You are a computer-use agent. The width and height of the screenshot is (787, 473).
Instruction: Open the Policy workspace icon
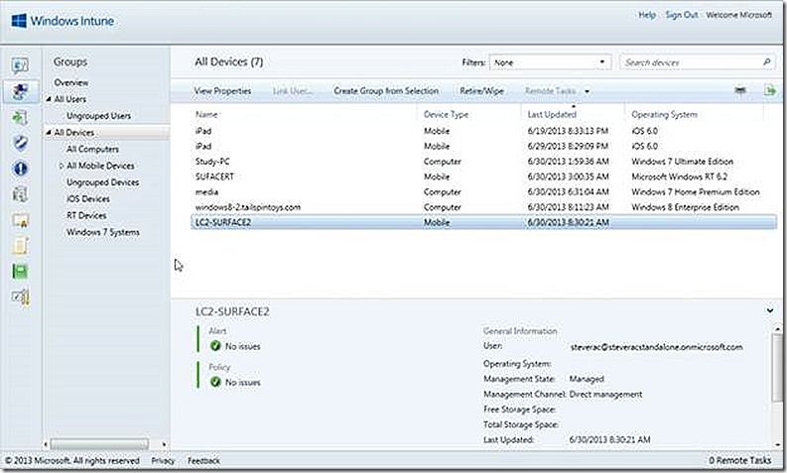(20, 246)
